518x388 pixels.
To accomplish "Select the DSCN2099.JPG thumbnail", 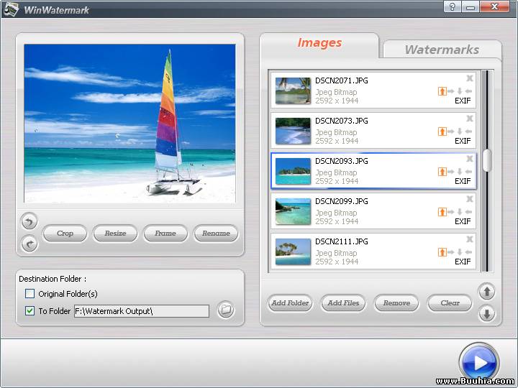I will click(x=293, y=211).
